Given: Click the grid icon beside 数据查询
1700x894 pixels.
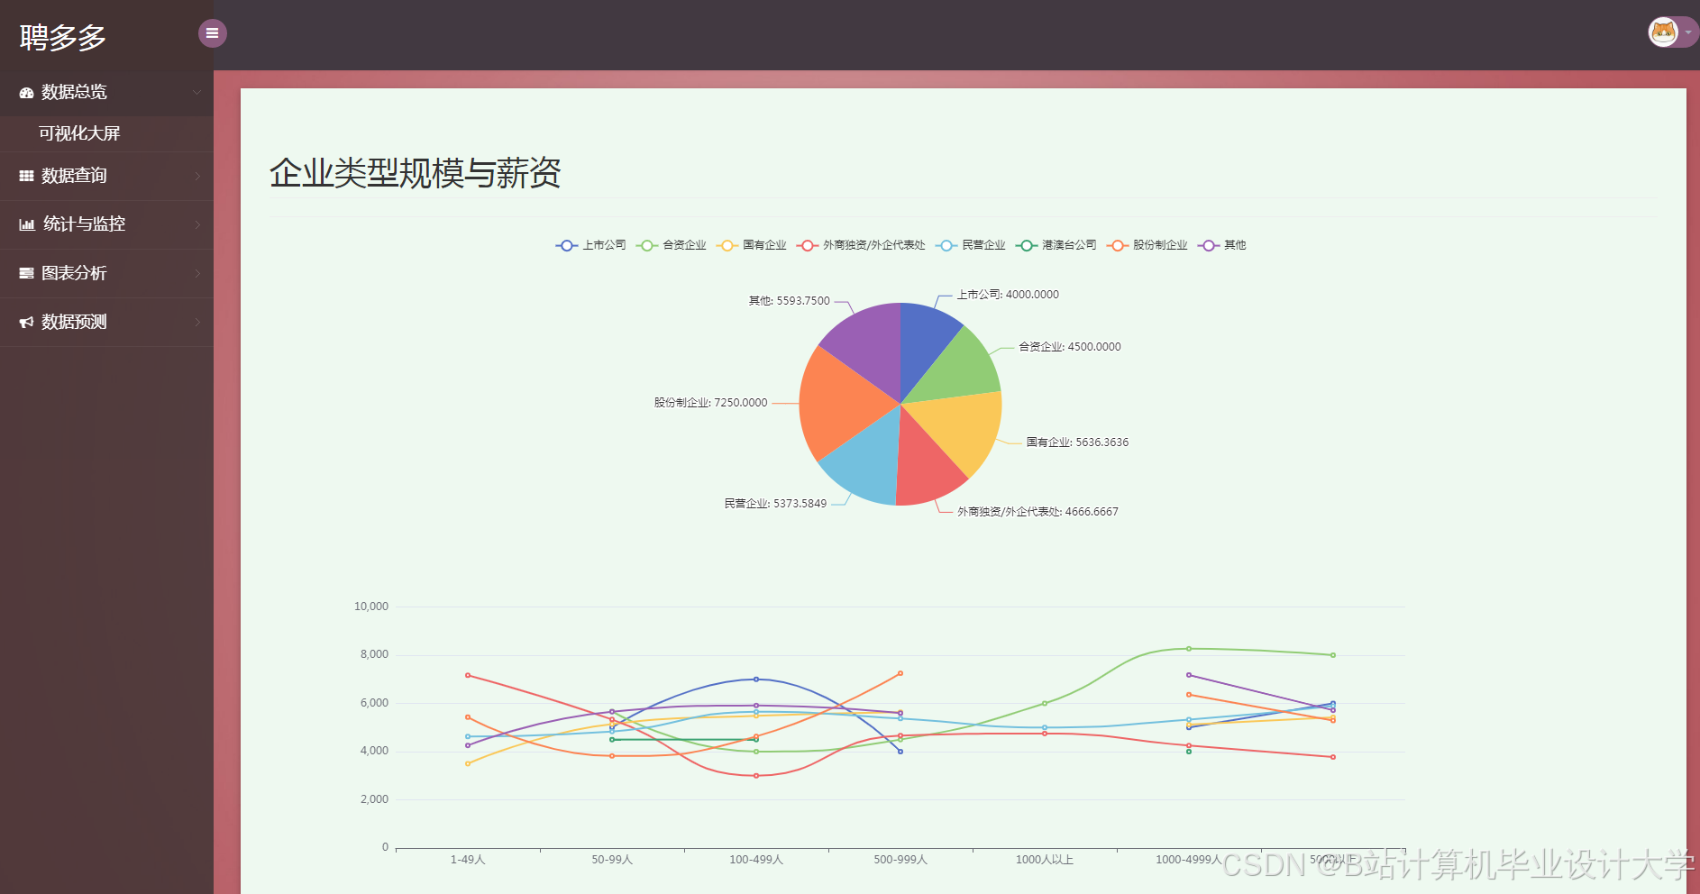Looking at the screenshot, I should [x=27, y=176].
